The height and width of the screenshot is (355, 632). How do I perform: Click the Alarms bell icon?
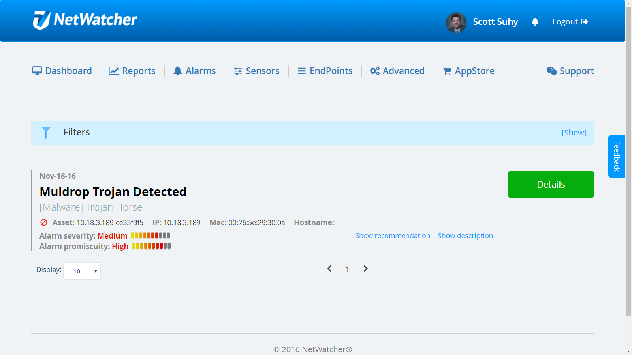tap(179, 71)
